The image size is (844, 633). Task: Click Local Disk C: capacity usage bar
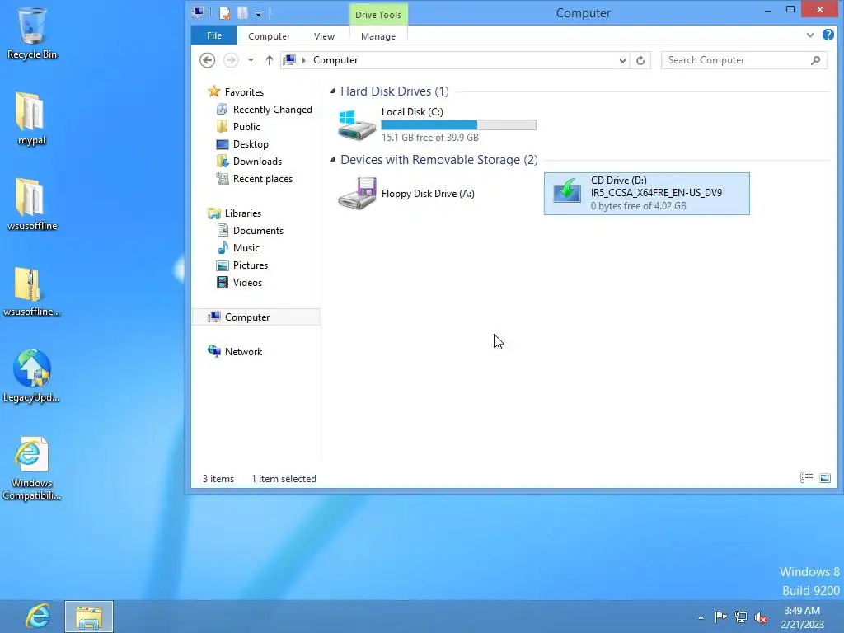[x=458, y=125]
